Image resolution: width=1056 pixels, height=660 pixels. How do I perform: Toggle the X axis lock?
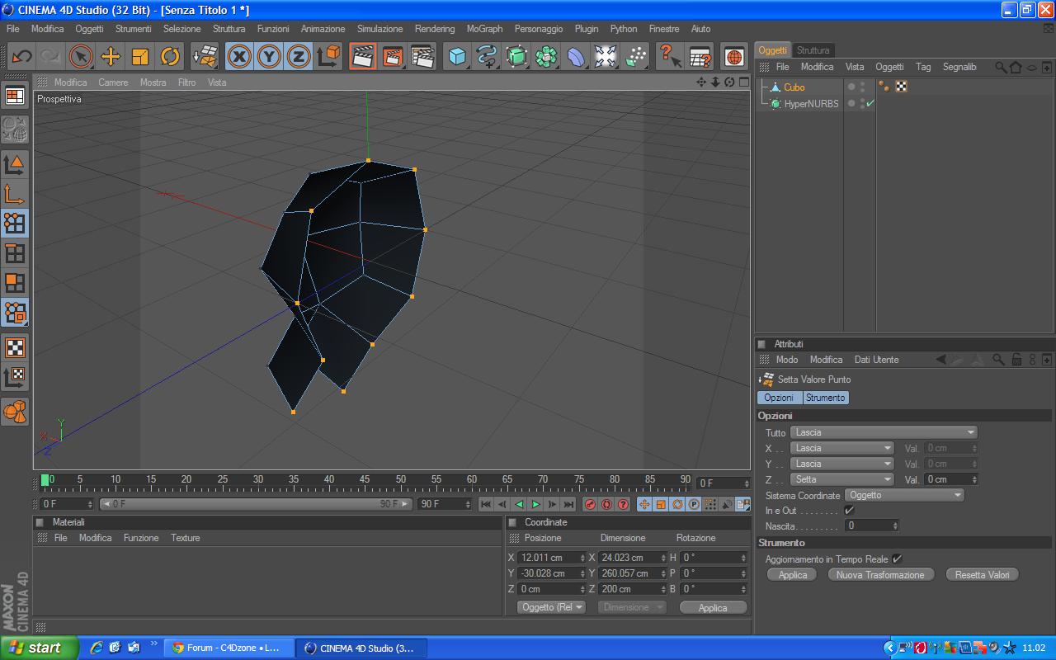(x=239, y=56)
